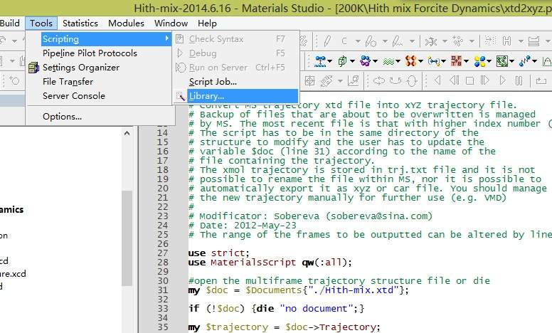Screen dimensions: 552x333
Task: Expand the green waves module dropdown arrow
Action: click(x=398, y=62)
